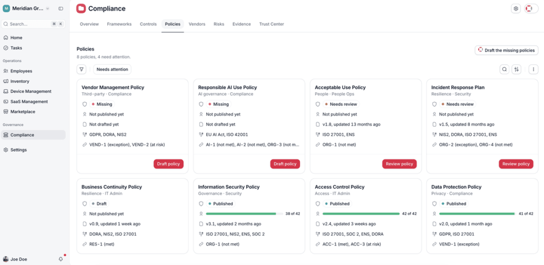
Task: Switch to the Evidence tab
Action: 242,24
